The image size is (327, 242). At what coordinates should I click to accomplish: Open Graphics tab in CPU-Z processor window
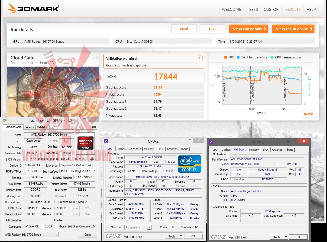click(x=172, y=149)
